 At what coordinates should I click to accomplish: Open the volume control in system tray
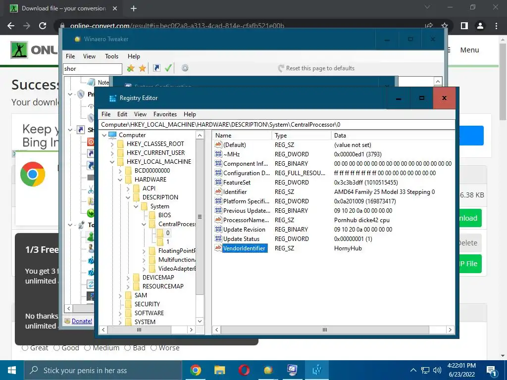(437, 370)
